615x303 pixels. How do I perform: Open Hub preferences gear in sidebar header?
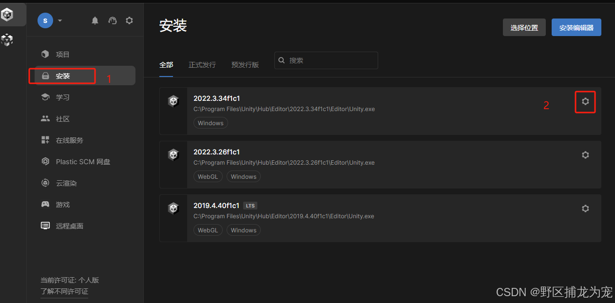(x=129, y=20)
